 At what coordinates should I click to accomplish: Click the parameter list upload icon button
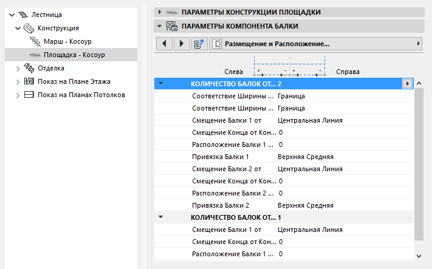199,44
